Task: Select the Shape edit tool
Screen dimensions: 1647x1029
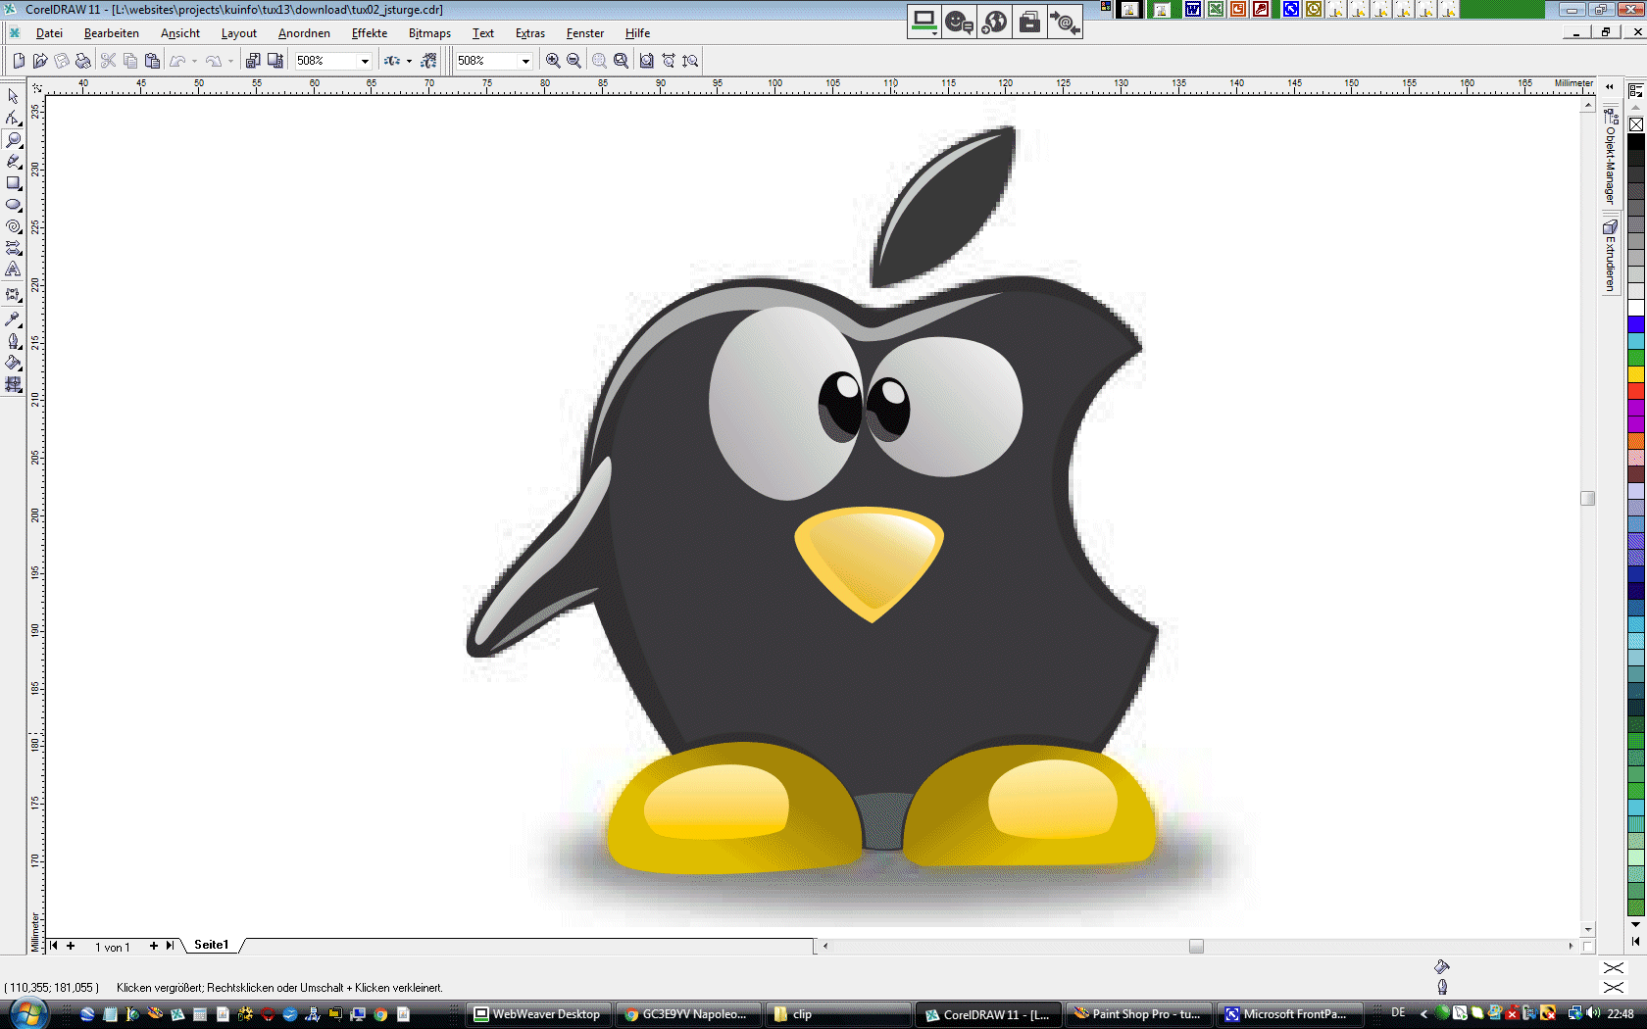Action: point(13,118)
